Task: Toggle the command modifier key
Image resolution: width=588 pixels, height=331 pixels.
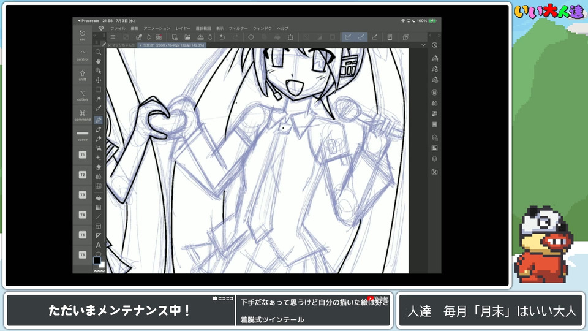Action: pyautogui.click(x=83, y=115)
